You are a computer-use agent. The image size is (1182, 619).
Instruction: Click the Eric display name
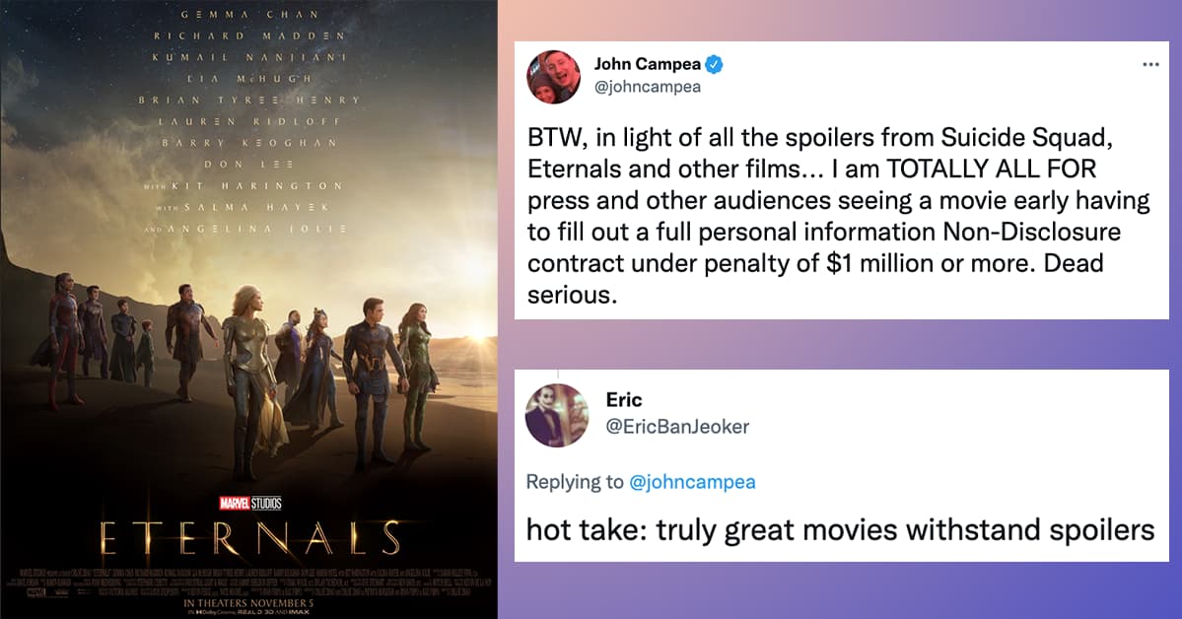pyautogui.click(x=624, y=399)
